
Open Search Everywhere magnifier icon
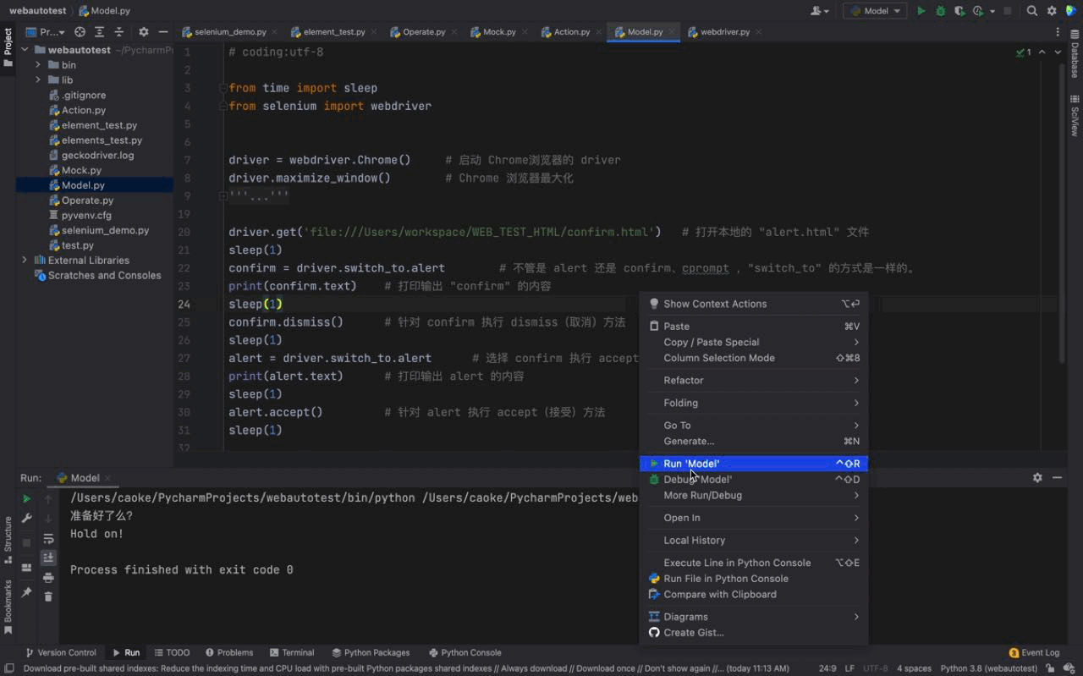point(1032,11)
